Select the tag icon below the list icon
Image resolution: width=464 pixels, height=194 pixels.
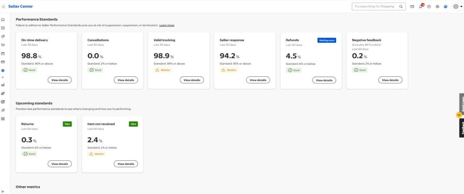3,36
